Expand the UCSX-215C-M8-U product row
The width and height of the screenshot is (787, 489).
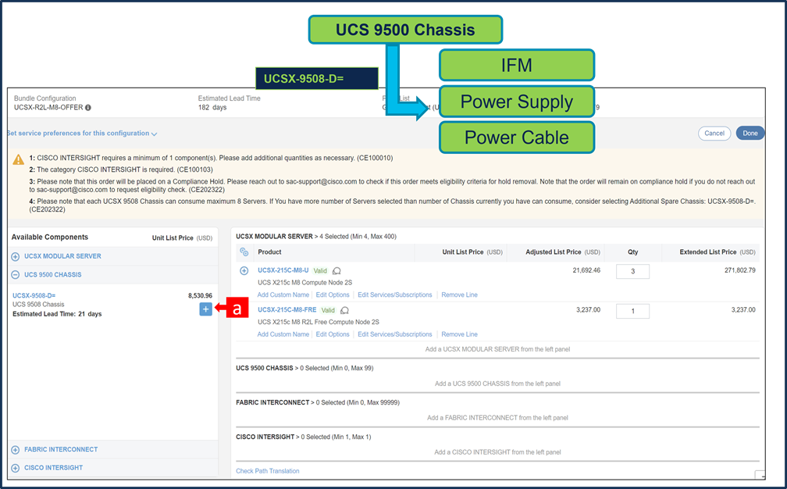[x=244, y=271]
